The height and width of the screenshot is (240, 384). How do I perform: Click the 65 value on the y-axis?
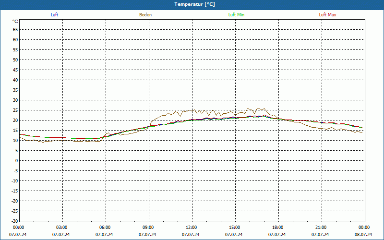pos(15,30)
